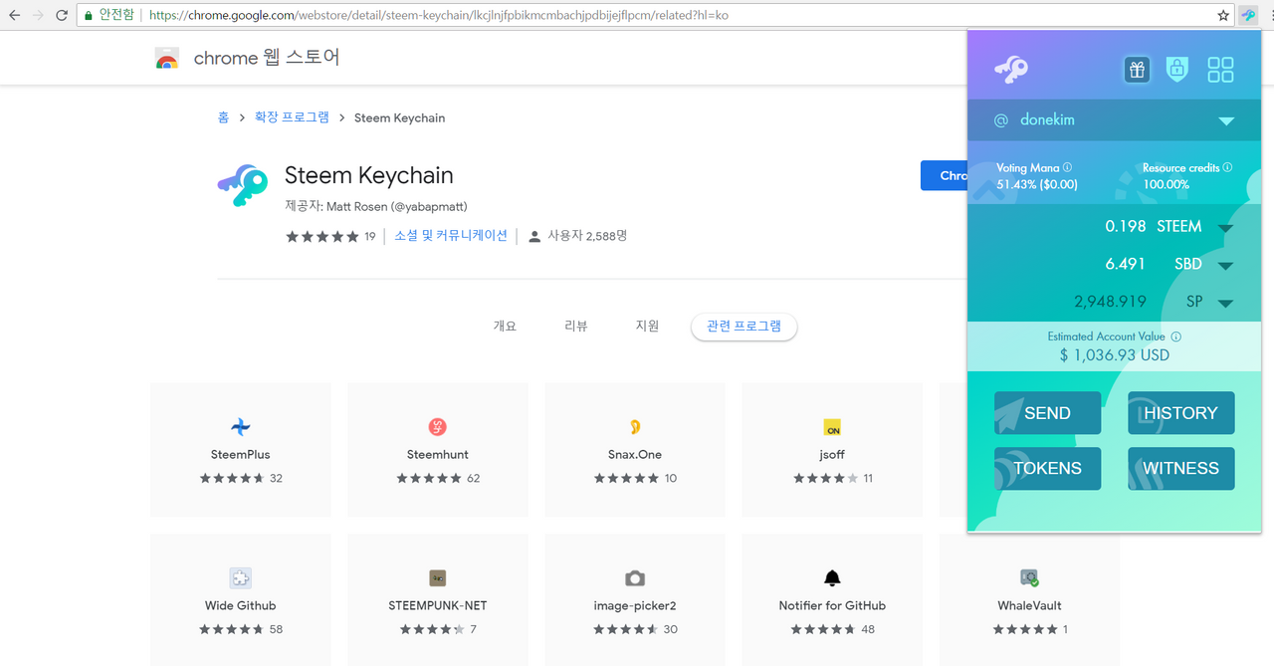1274x666 pixels.
Task: Open the gift rewards icon in Keychain popup
Action: [1137, 70]
